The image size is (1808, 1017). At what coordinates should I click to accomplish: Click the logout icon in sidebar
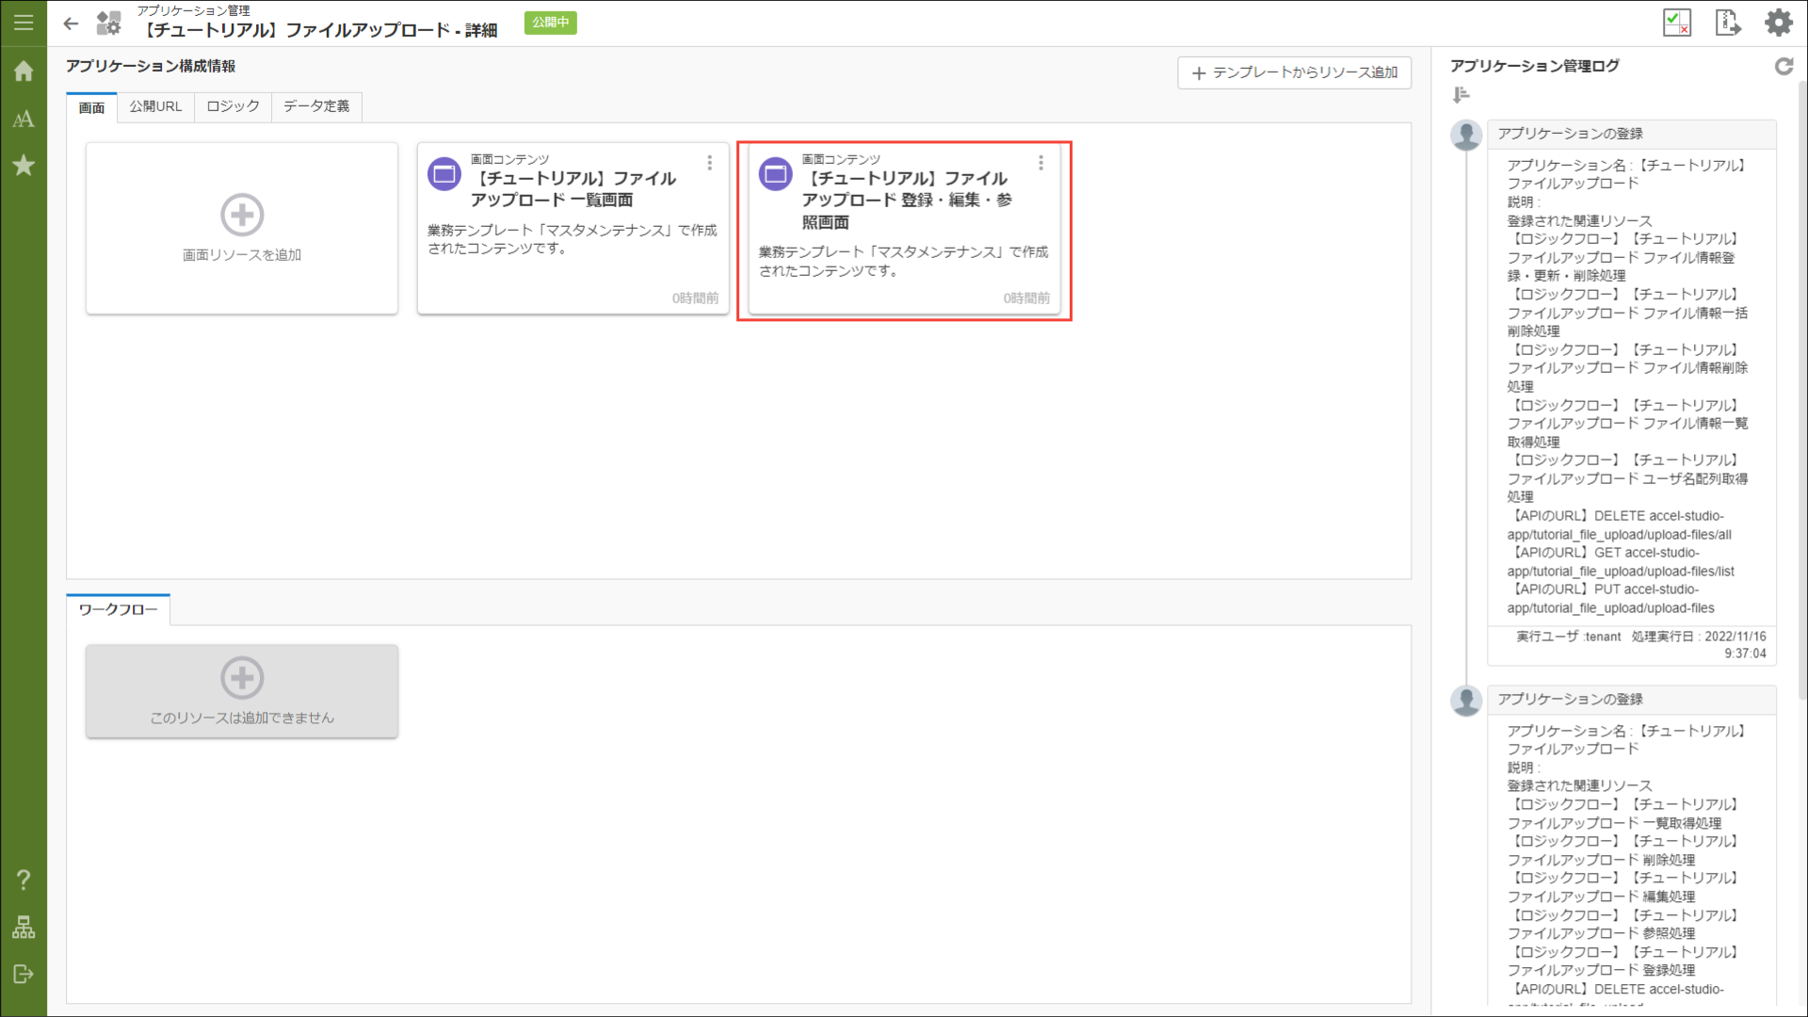point(24,975)
